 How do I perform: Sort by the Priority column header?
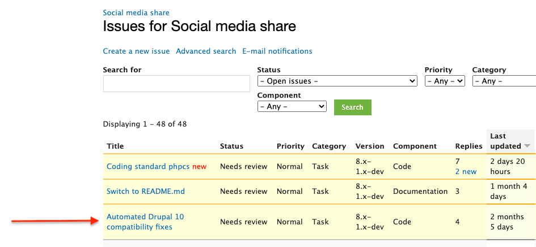[290, 146]
